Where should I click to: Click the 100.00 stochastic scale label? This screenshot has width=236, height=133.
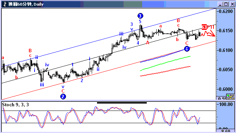click(x=226, y=104)
